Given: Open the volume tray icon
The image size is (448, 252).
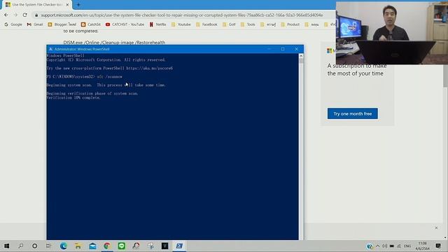Looking at the screenshot, I should tap(385, 246).
